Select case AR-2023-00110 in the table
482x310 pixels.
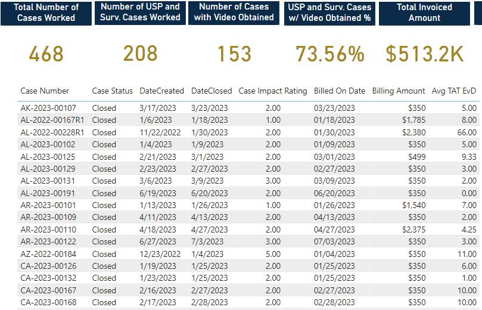pos(248,230)
